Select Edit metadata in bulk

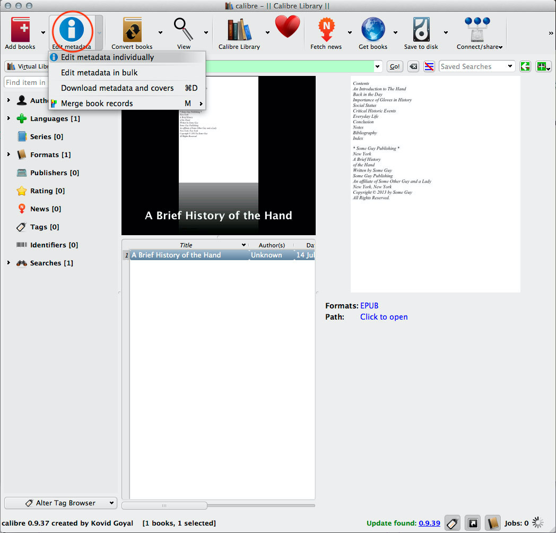coord(99,73)
